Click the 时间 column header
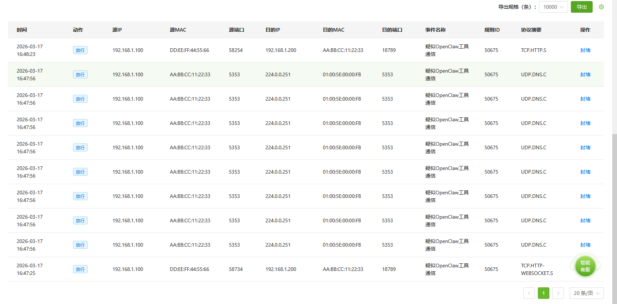Image resolution: width=617 pixels, height=304 pixels. 22,30
